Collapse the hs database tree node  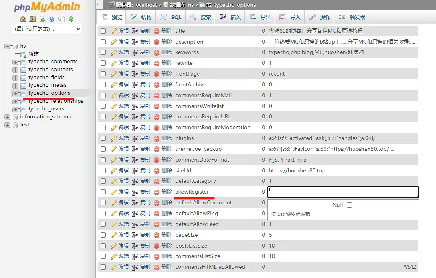pyautogui.click(x=7, y=46)
